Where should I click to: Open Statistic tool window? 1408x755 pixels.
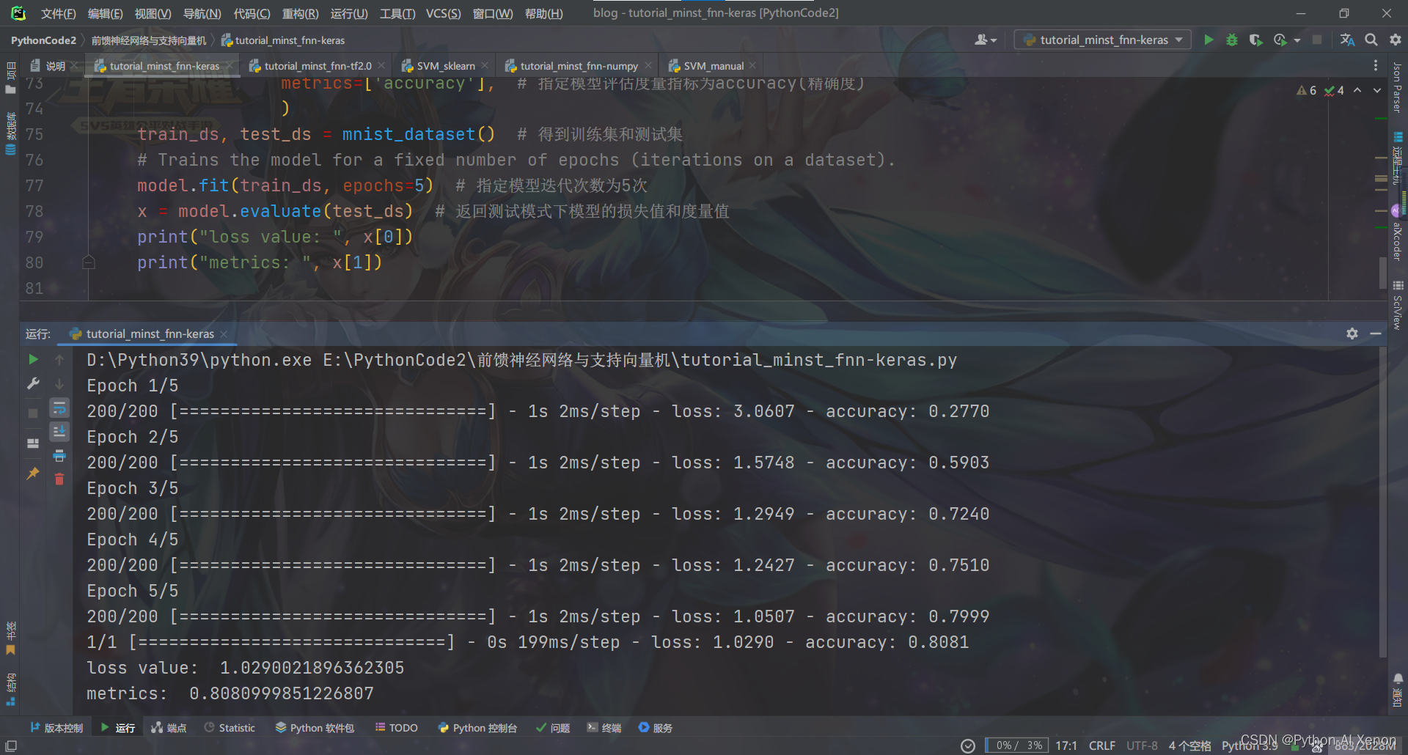pos(230,728)
